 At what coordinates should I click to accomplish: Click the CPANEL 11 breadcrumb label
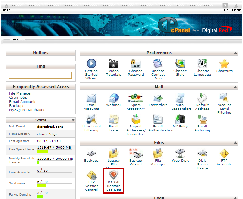17,39
